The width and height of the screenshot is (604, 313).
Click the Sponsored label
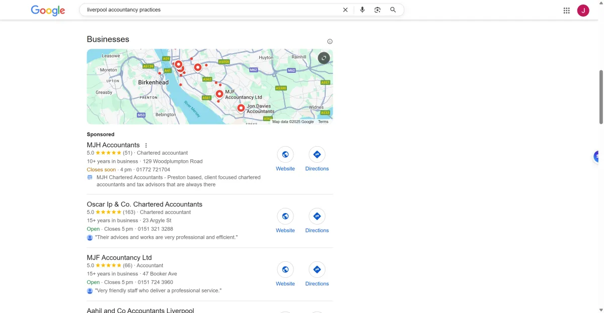tap(101, 135)
